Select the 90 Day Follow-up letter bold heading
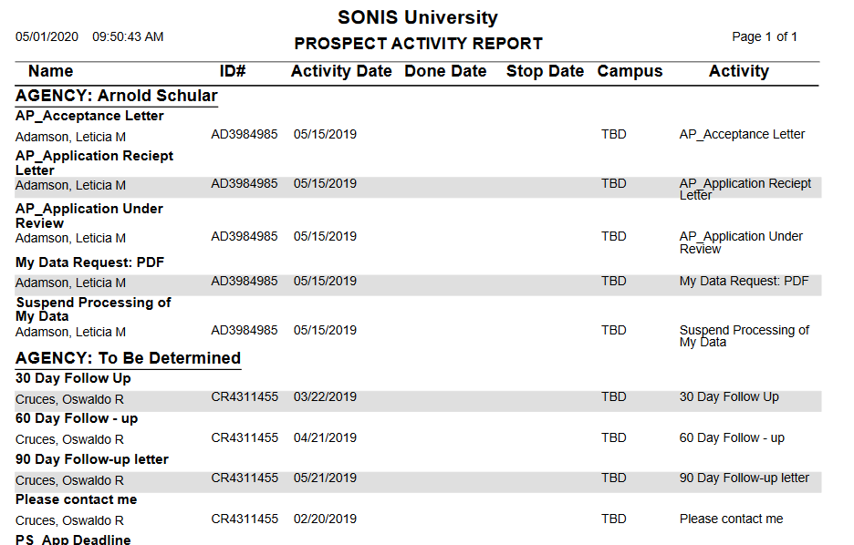This screenshot has width=854, height=545. (92, 459)
